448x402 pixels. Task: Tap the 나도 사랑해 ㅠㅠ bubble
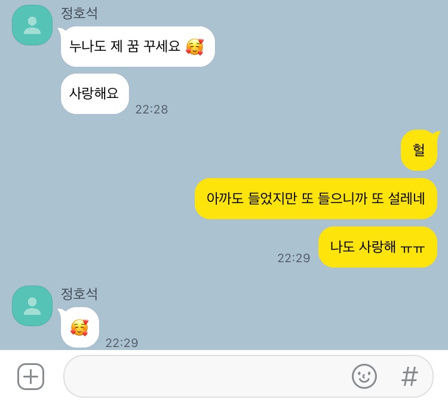[378, 247]
